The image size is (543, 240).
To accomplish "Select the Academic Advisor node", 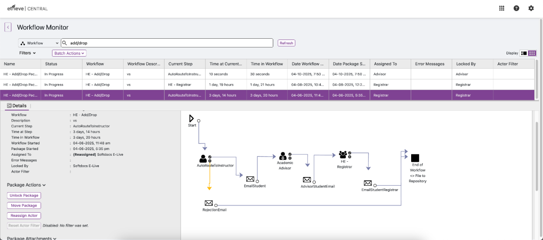I will pyautogui.click(x=283, y=156).
